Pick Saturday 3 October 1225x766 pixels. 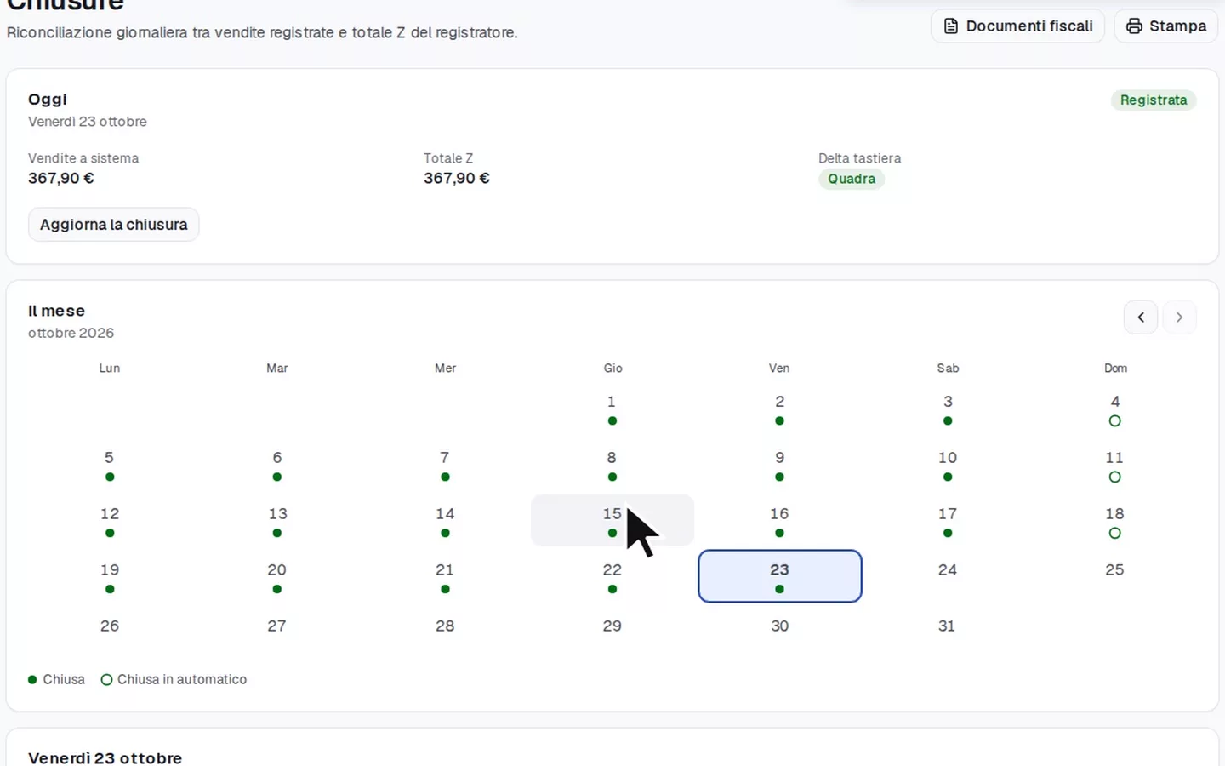948,408
